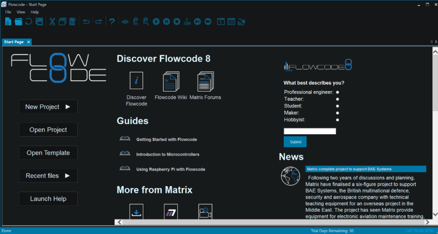Start simulation with the Play icon

tap(156, 21)
